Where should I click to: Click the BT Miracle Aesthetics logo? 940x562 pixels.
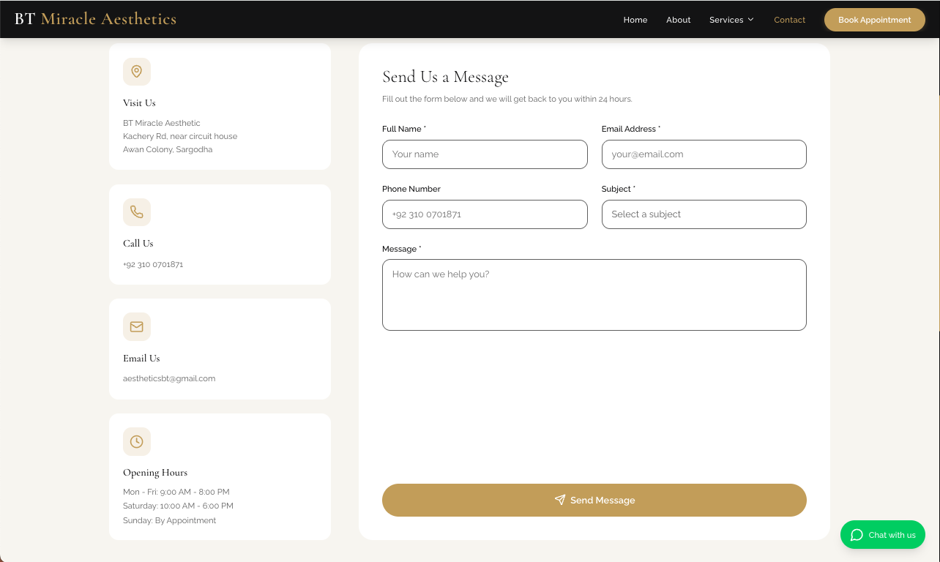[x=95, y=19]
